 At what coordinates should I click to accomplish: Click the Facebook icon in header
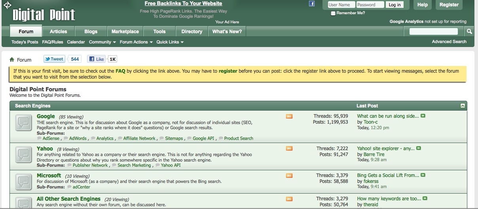point(312,4)
